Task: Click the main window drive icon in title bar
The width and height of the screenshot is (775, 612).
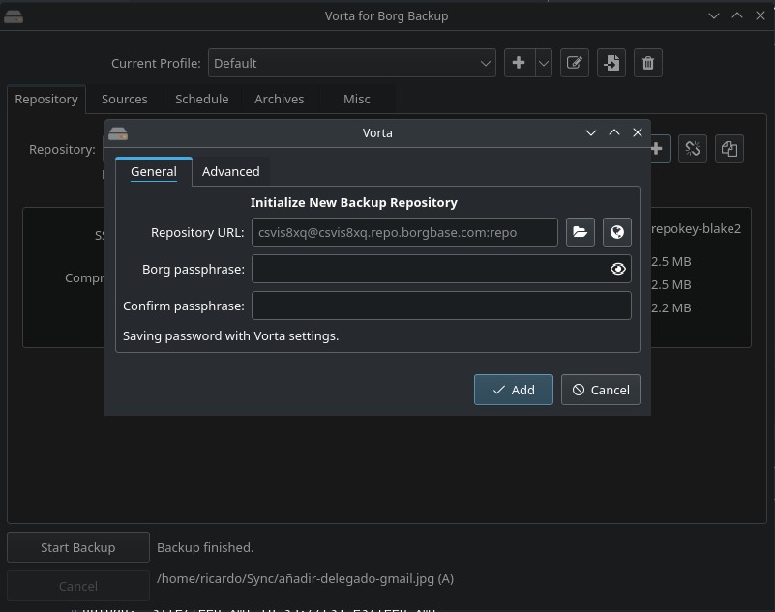Action: (x=14, y=16)
